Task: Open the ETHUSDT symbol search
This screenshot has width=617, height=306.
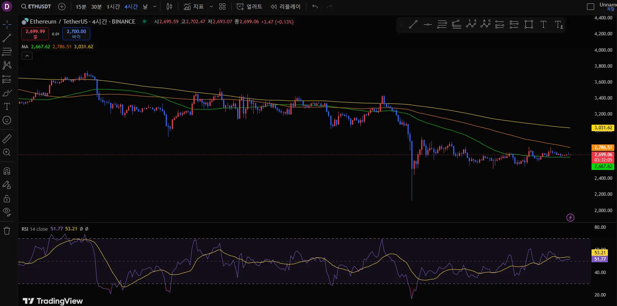Action: pyautogui.click(x=36, y=6)
